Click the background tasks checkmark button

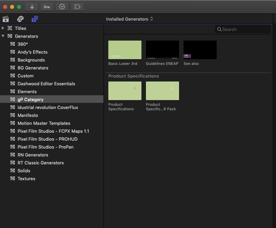pyautogui.click(x=62, y=7)
